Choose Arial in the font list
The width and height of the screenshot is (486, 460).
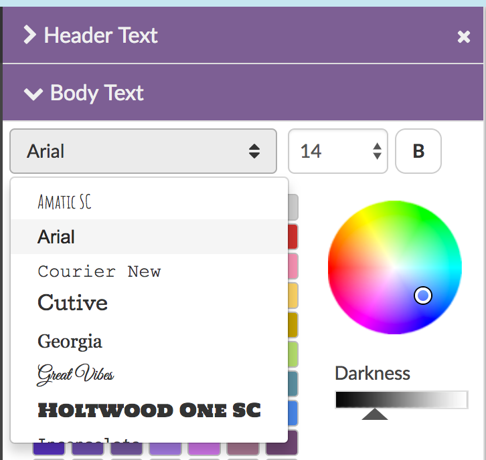[x=149, y=237]
